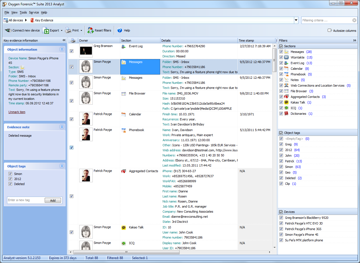Toggle Autosize columns option
Image resolution: width=360 pixels, height=263 pixels.
[330, 30]
